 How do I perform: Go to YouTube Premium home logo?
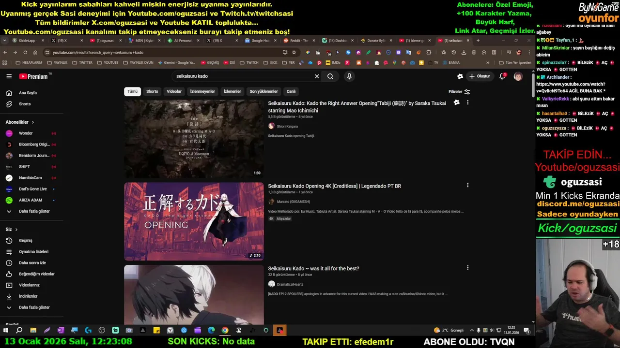(x=33, y=76)
